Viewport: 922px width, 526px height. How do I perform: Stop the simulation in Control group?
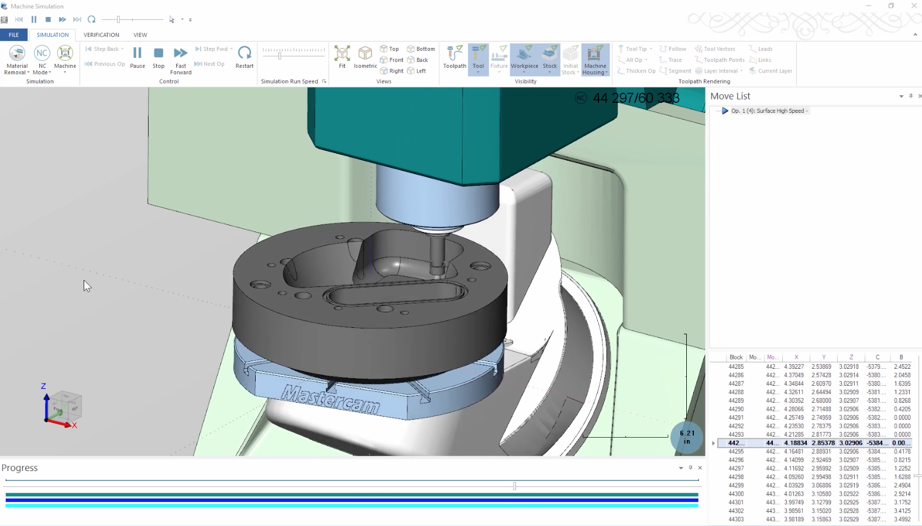[x=159, y=57]
